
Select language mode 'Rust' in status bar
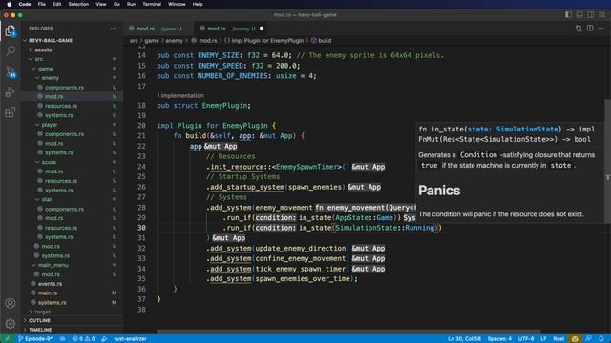pos(558,339)
